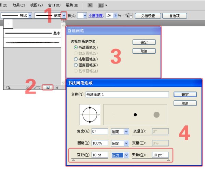Click the 名称 field containing 书法画笔 1
This screenshot has width=205, height=169.
pos(127,95)
